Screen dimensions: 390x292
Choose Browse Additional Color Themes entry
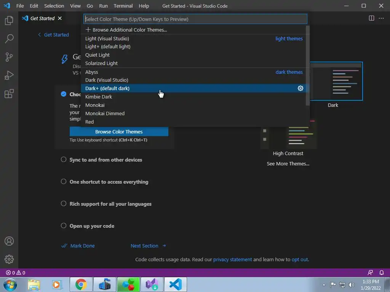coord(195,30)
